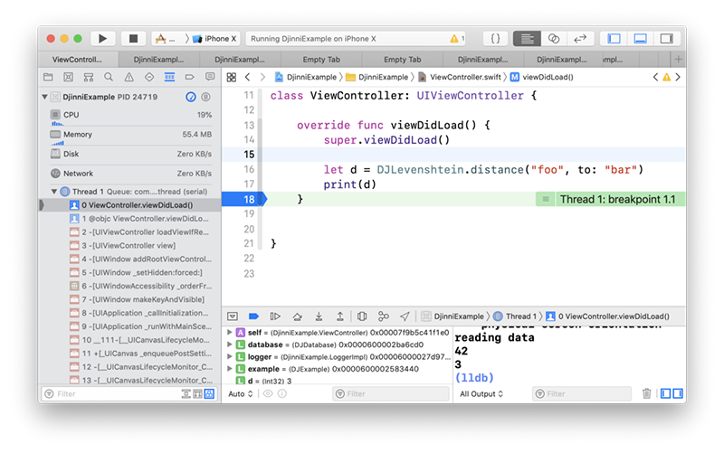Click the console Filter field
This screenshot has height=453, width=724.
coord(584,394)
